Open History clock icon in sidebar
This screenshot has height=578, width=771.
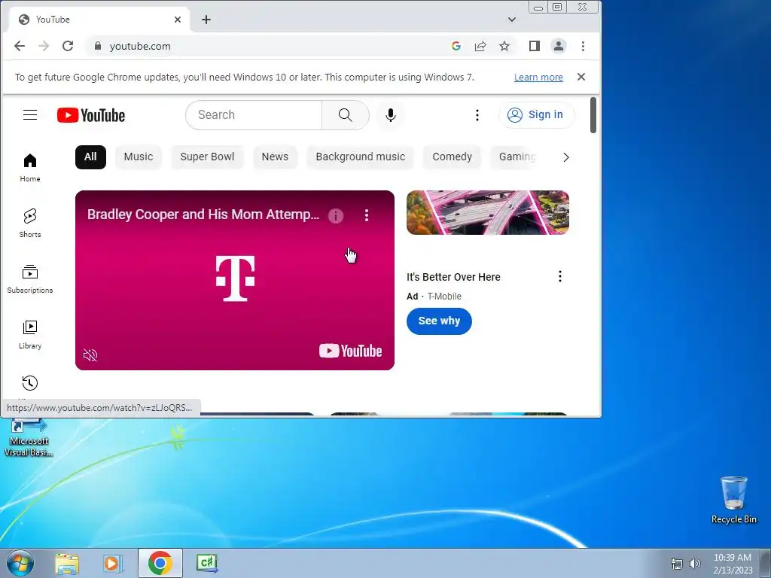pos(30,383)
